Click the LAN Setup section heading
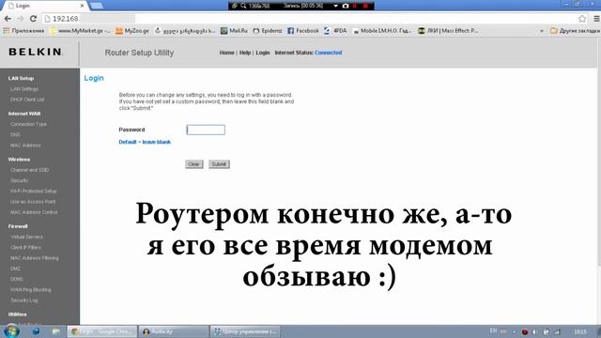 tap(21, 78)
